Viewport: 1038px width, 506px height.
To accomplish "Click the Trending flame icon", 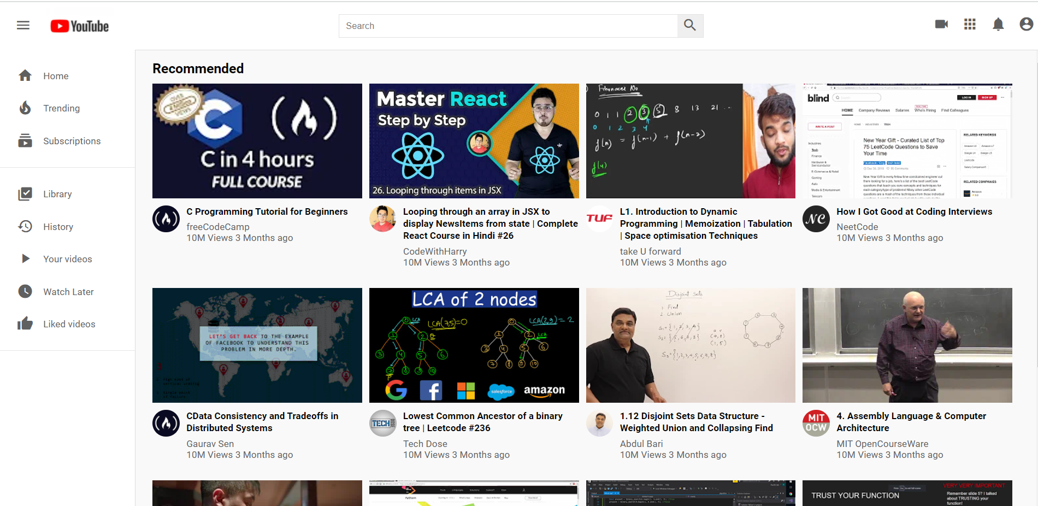I will tap(25, 108).
